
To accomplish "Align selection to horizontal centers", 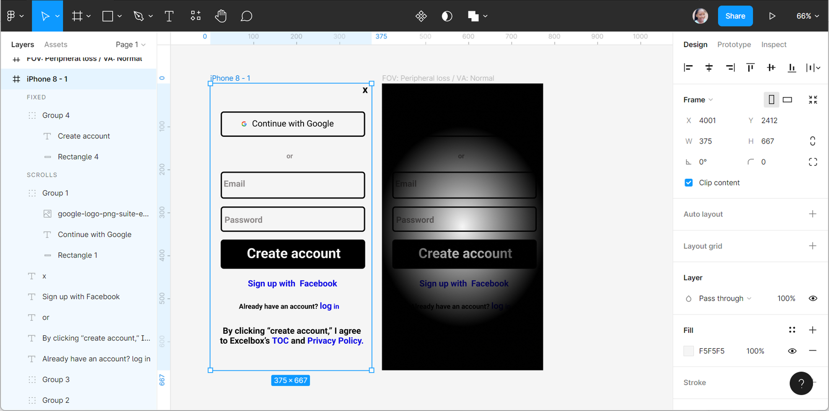I will (709, 67).
